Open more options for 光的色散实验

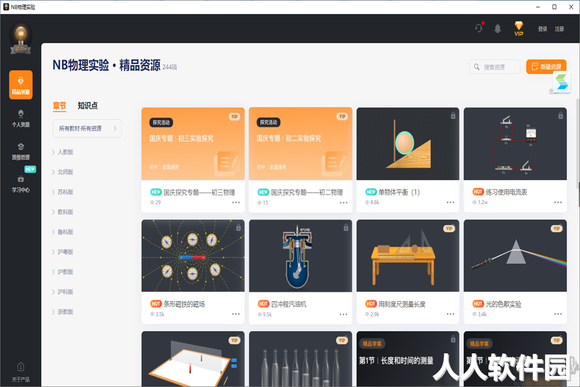(558, 314)
